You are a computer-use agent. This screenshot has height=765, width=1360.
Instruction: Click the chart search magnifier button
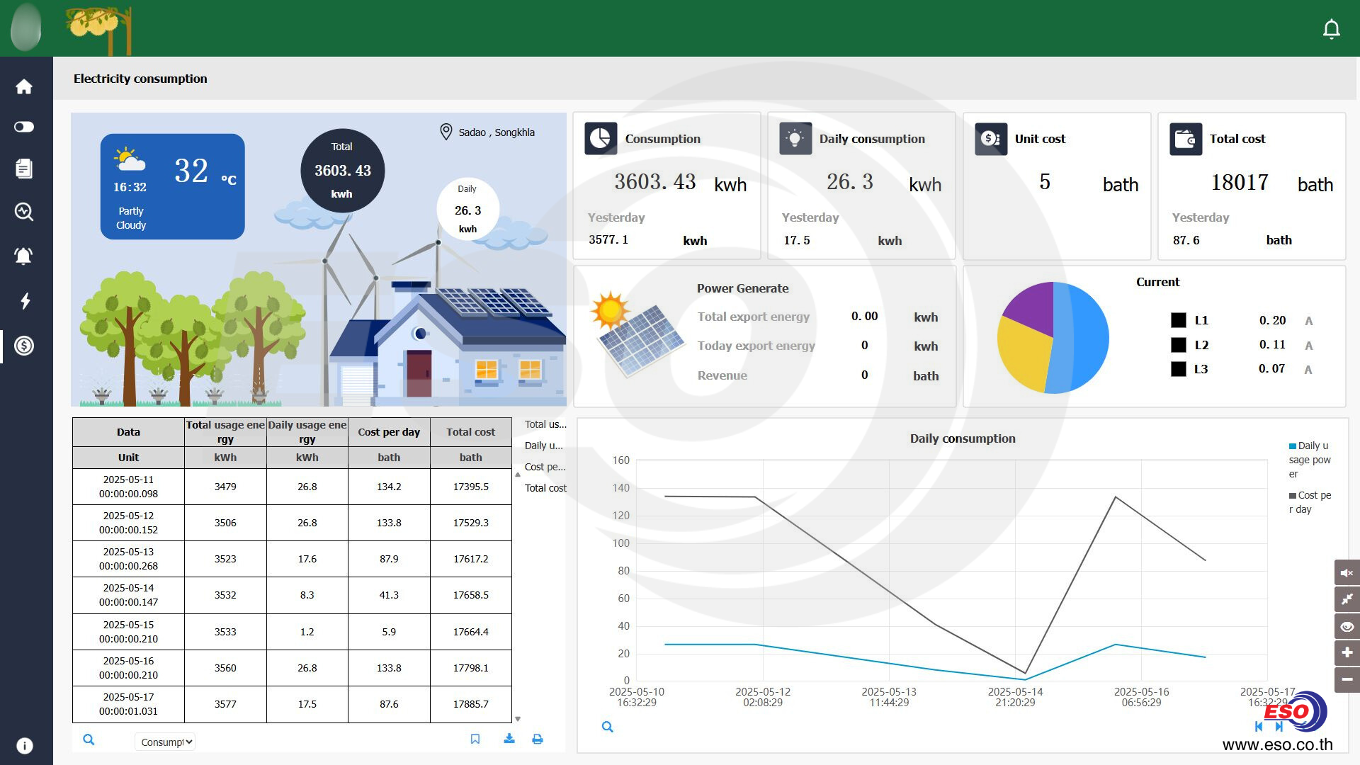click(x=607, y=727)
